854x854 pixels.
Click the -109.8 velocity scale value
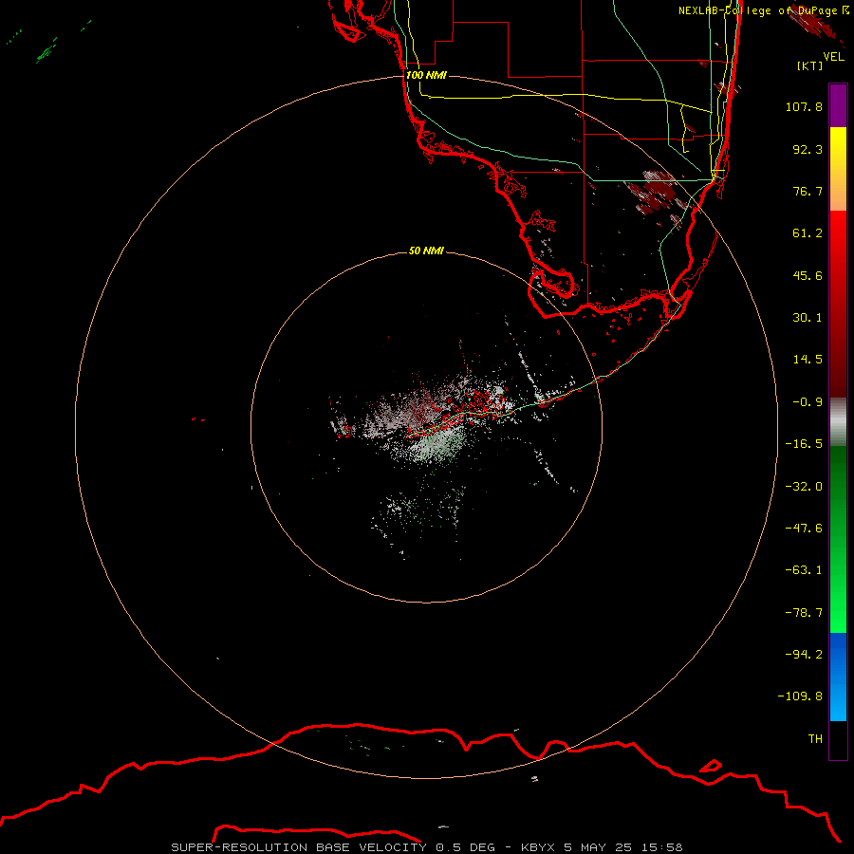[x=801, y=696]
